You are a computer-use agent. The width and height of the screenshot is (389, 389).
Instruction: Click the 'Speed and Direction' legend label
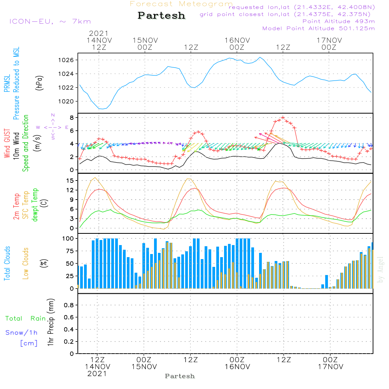point(26,143)
